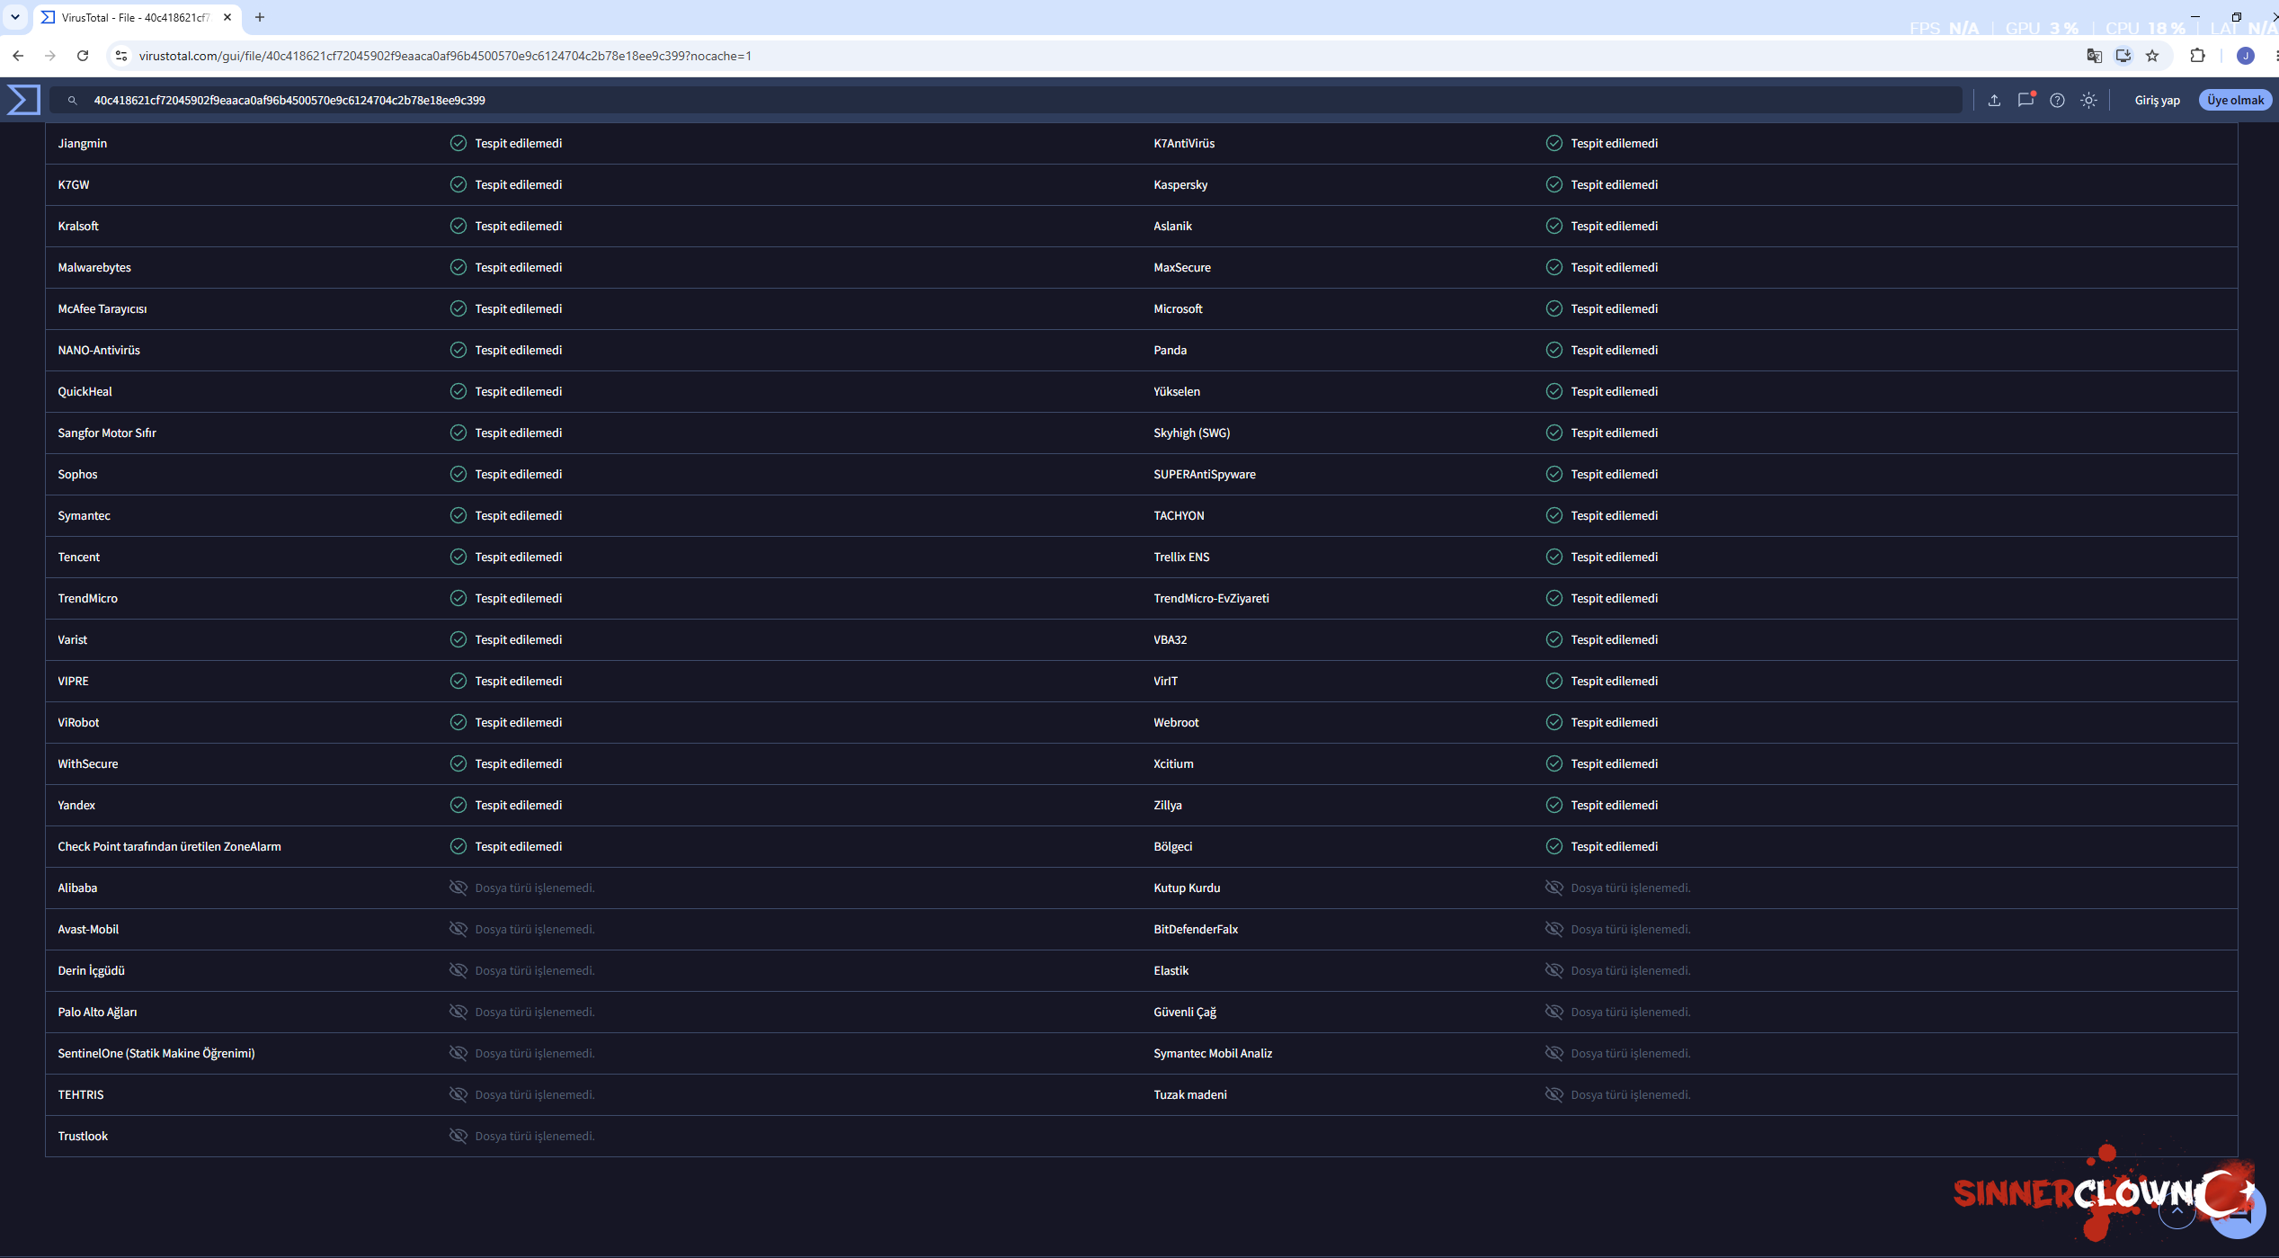
Task: Click the Trellix ENS vendor name
Action: coord(1181,557)
